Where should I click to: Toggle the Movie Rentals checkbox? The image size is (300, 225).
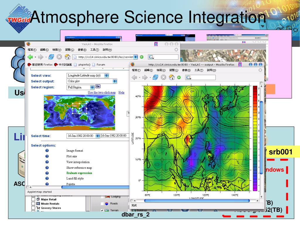coord(33,204)
